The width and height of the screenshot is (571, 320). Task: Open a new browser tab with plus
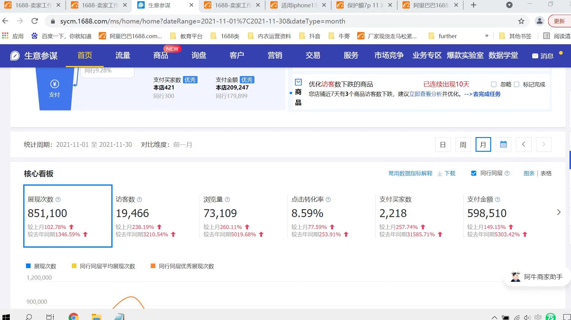(473, 5)
